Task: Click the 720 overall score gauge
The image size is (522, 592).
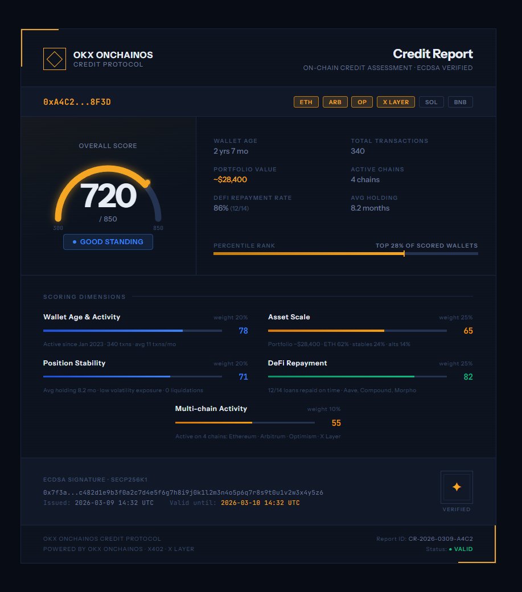Action: [108, 195]
